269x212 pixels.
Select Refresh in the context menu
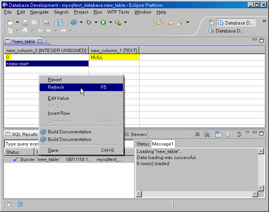56,87
